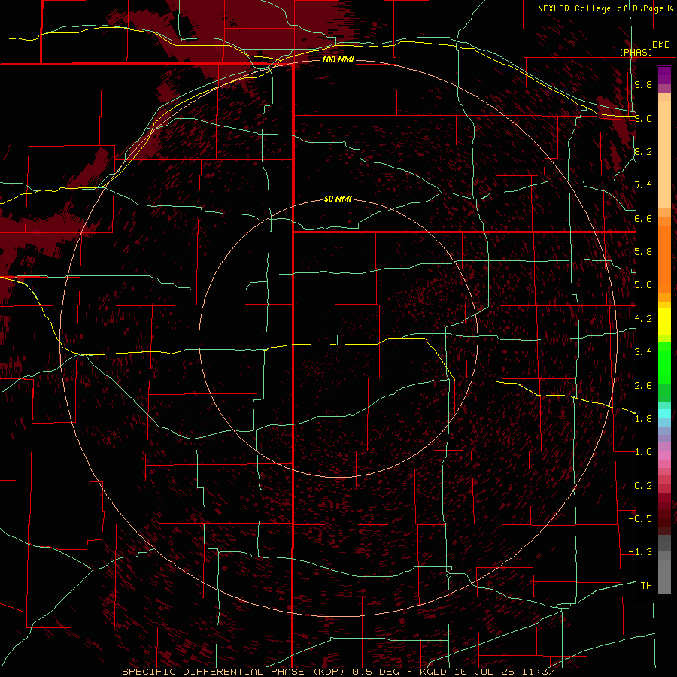Select the 4.2 value on the scale
The height and width of the screenshot is (677, 677).
click(x=643, y=319)
